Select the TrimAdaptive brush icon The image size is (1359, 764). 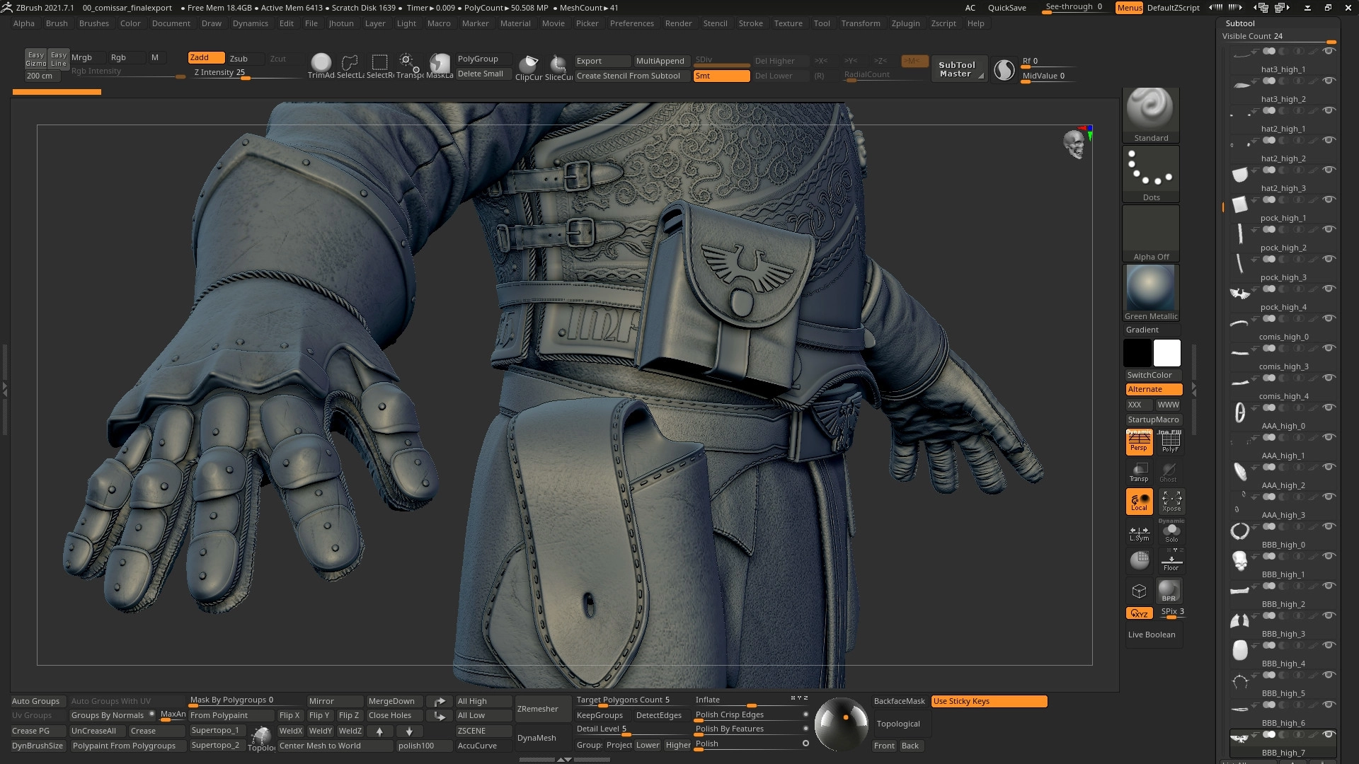[321, 64]
